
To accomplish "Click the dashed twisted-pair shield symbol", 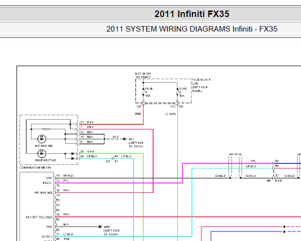I will click(235, 166).
